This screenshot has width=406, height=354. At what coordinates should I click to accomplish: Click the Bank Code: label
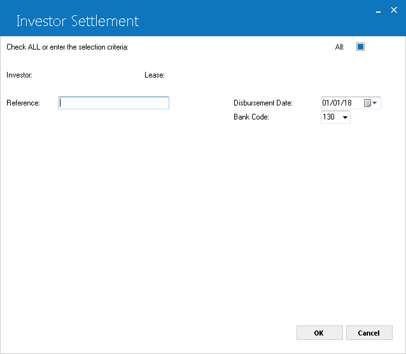(251, 117)
